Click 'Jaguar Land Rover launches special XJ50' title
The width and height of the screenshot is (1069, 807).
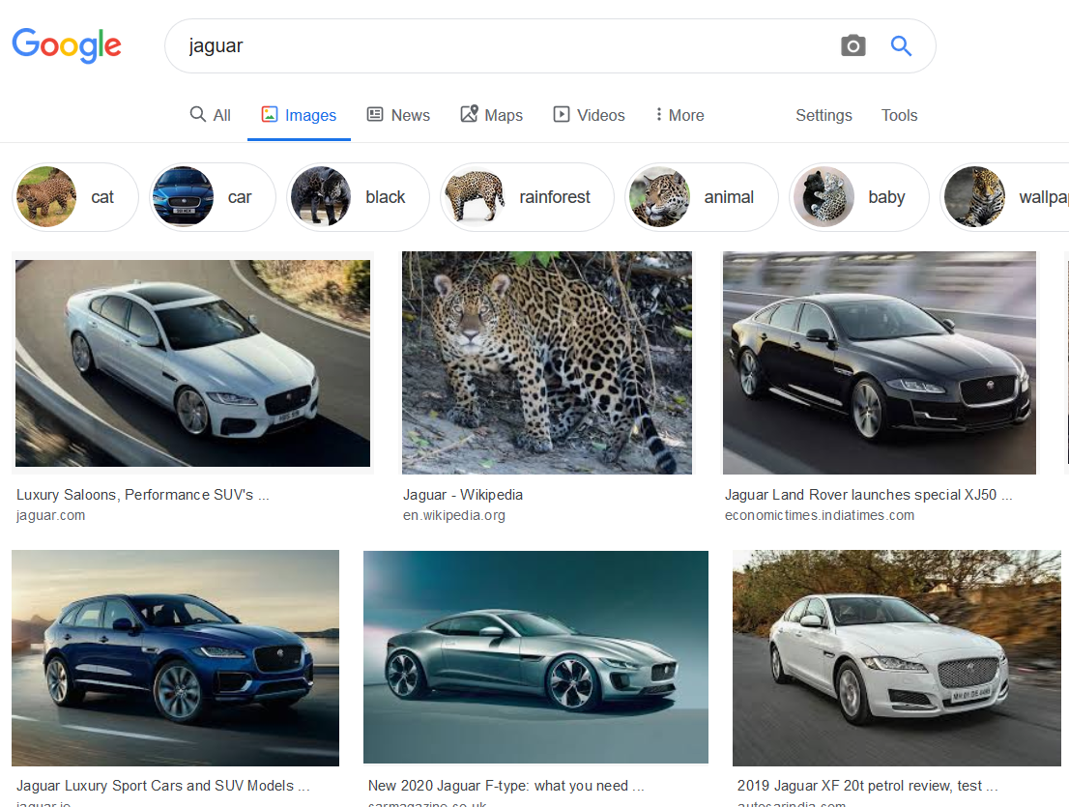pos(869,495)
